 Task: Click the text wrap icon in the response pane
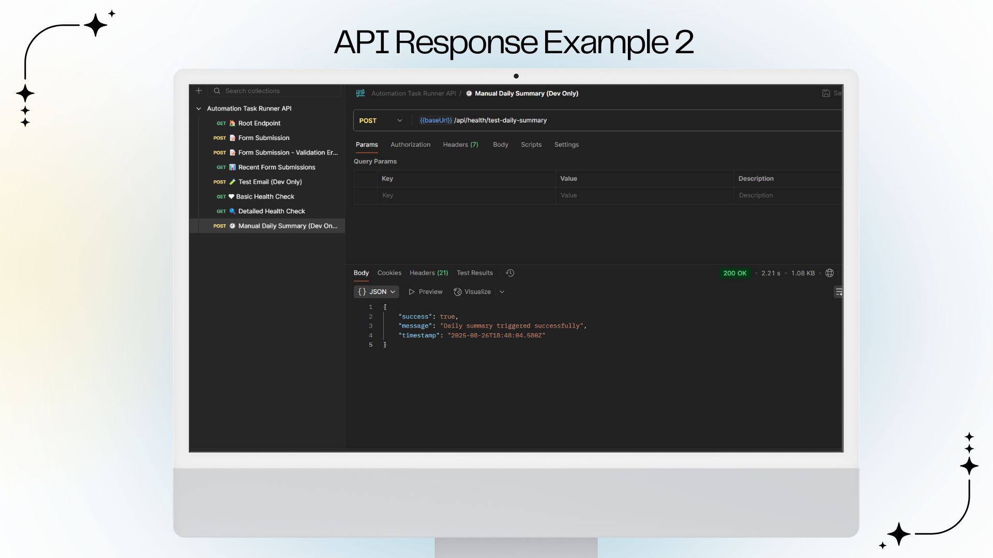838,292
